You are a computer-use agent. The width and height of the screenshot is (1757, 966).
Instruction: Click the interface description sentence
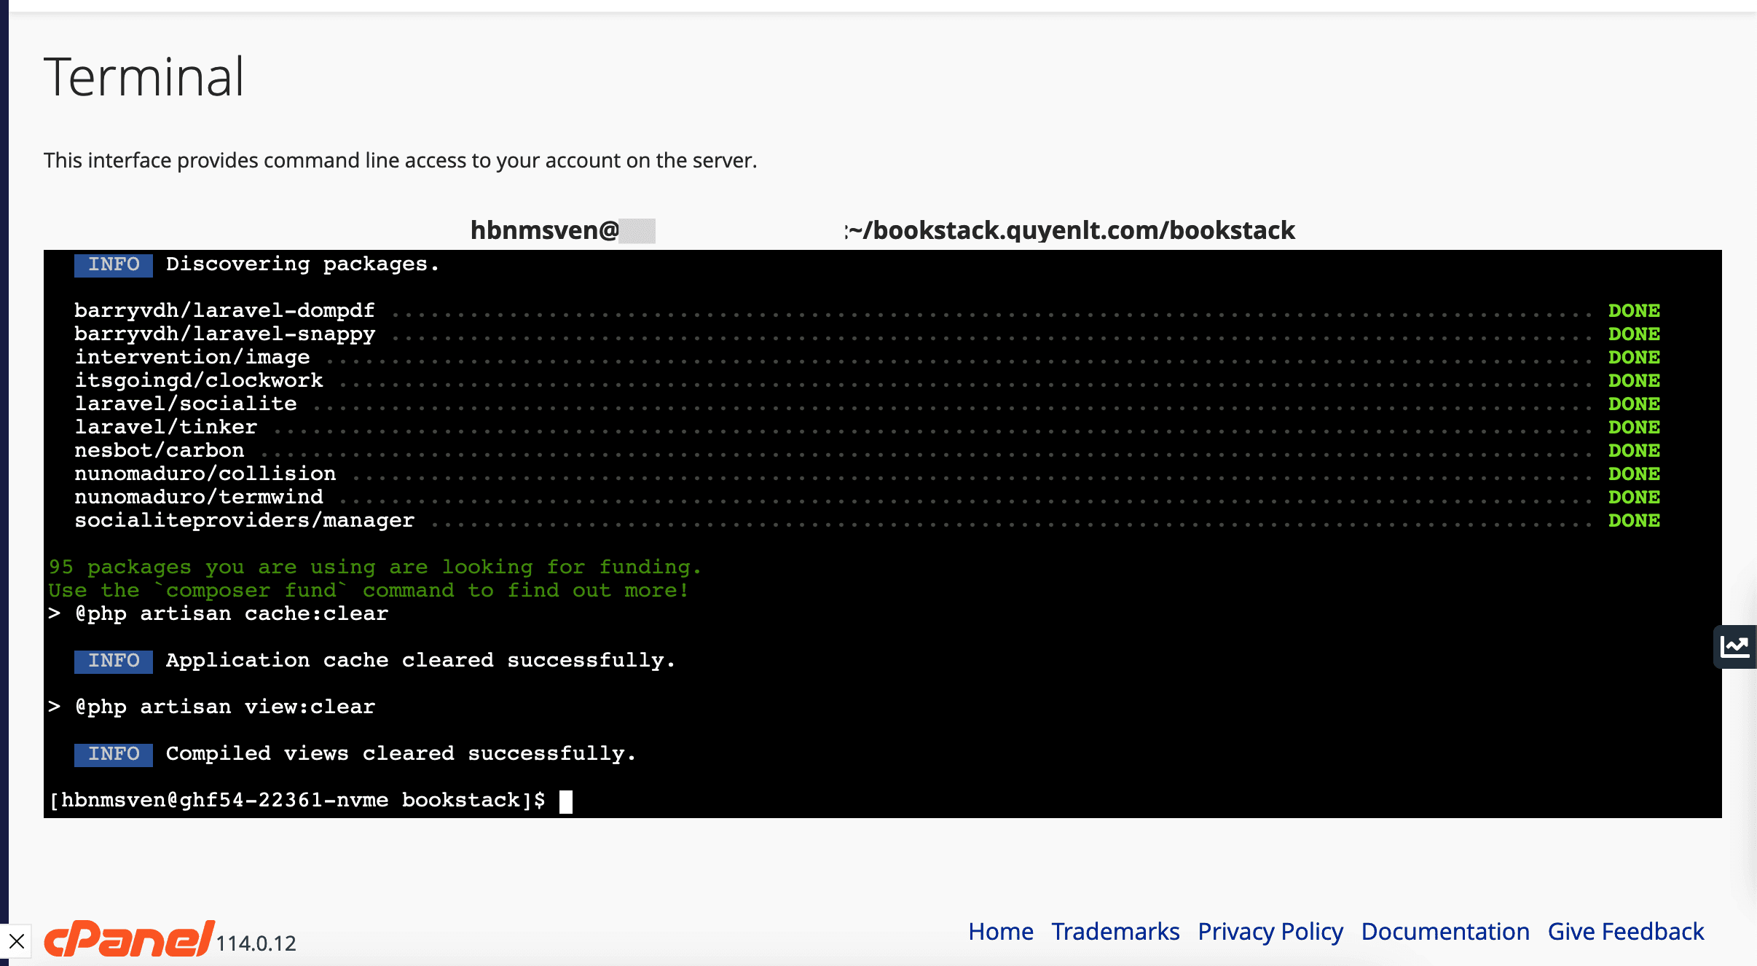pos(400,160)
